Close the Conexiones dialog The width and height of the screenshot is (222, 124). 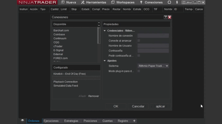click(x=170, y=17)
